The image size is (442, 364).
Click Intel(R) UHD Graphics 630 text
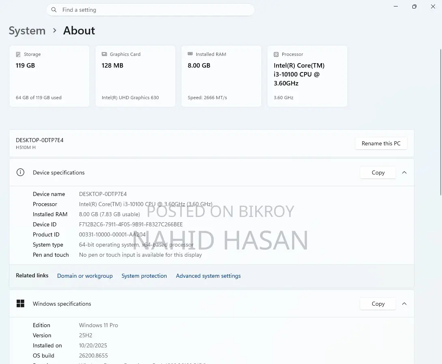point(130,98)
